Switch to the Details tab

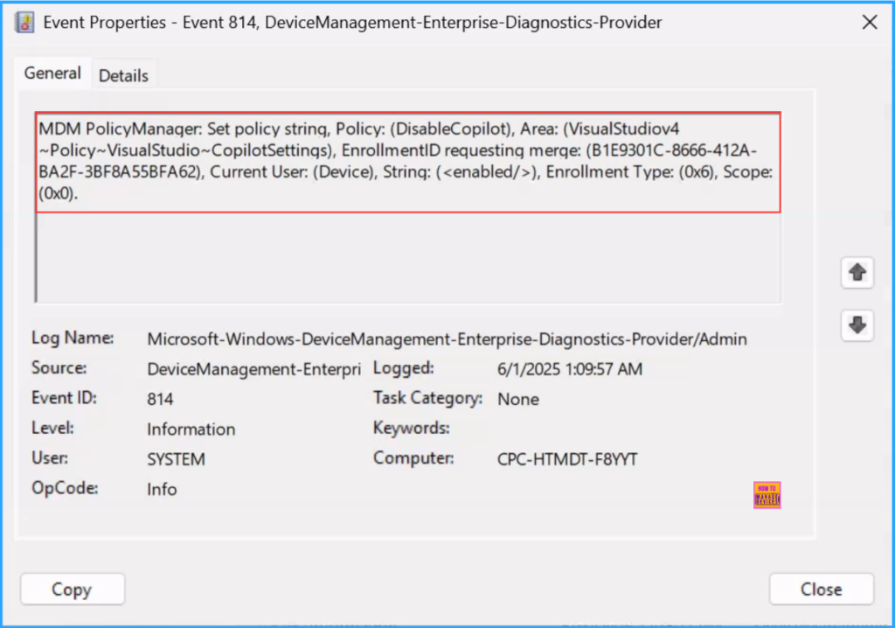(123, 75)
